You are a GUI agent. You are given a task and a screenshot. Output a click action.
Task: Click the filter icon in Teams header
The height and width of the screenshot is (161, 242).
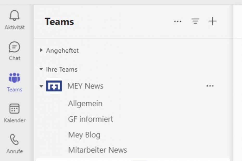coord(195,21)
